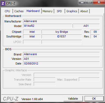Select the Mainboard tab
This screenshot has height=103, width=105.
(x=33, y=11)
